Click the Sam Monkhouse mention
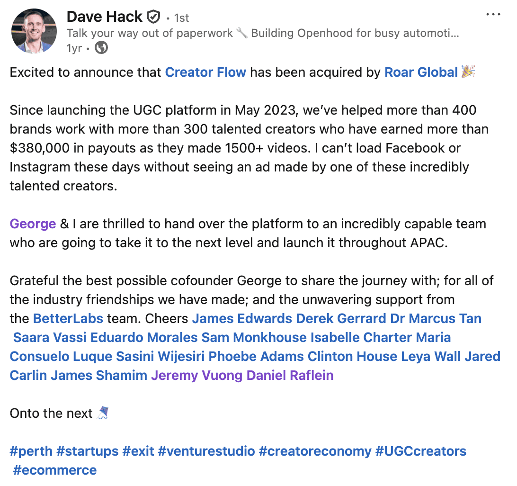The image size is (517, 486). 254,338
